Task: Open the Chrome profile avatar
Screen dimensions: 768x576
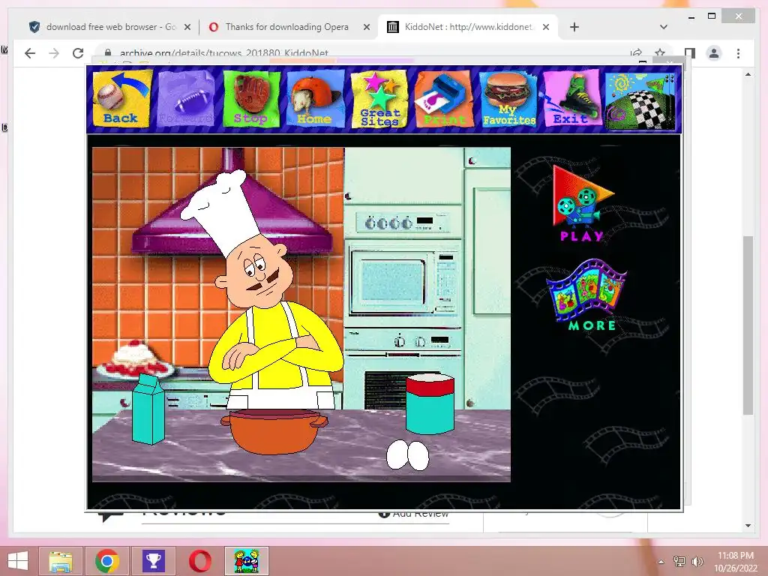Action: [714, 53]
